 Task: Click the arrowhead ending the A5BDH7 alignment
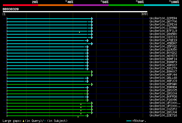92,44
